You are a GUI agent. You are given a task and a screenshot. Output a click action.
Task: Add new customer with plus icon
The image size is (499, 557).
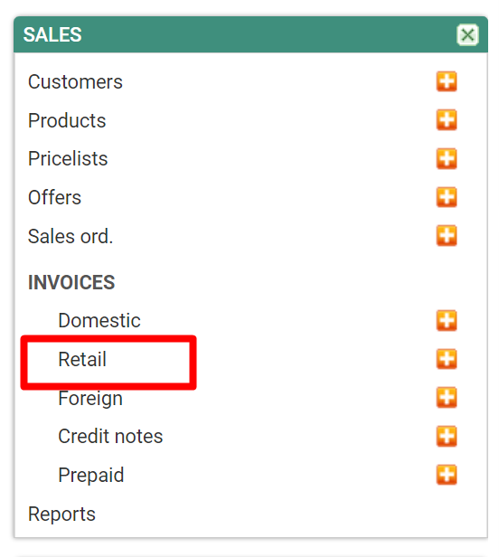click(x=447, y=81)
